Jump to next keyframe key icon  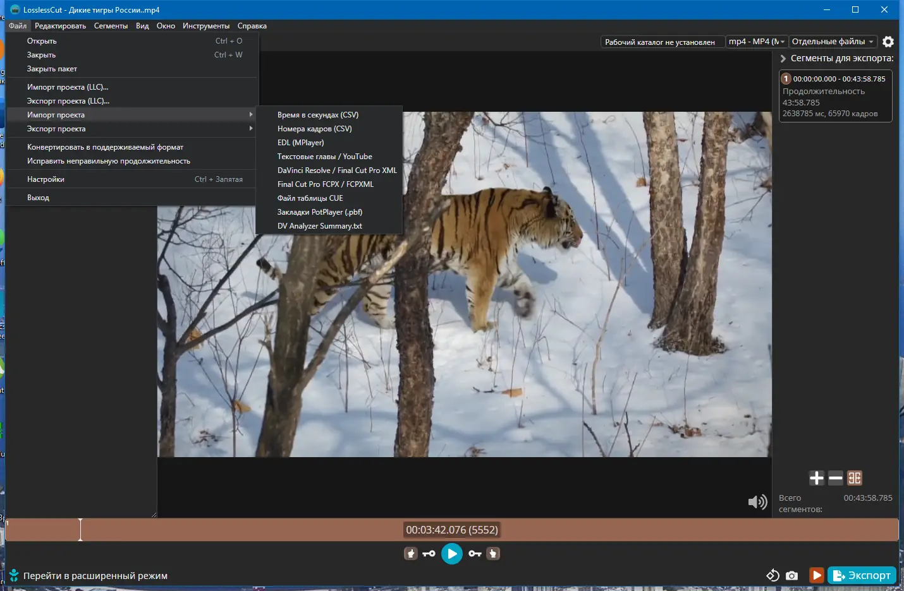click(x=475, y=554)
